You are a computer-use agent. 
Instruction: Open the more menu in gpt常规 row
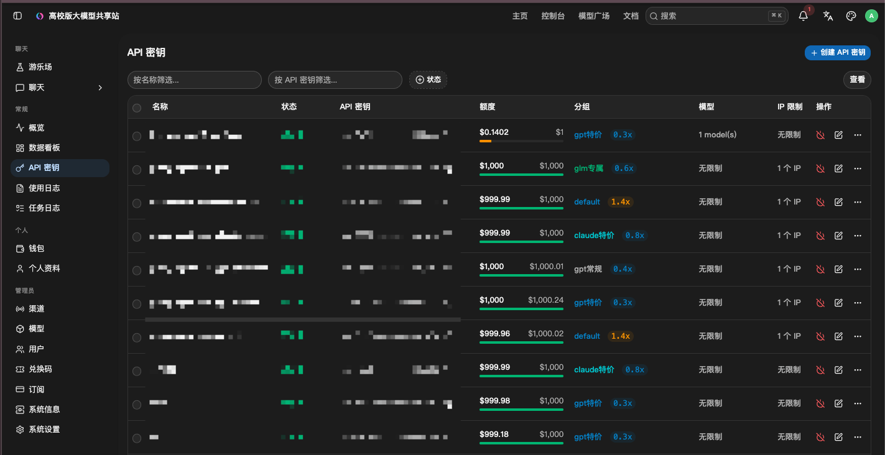click(858, 269)
